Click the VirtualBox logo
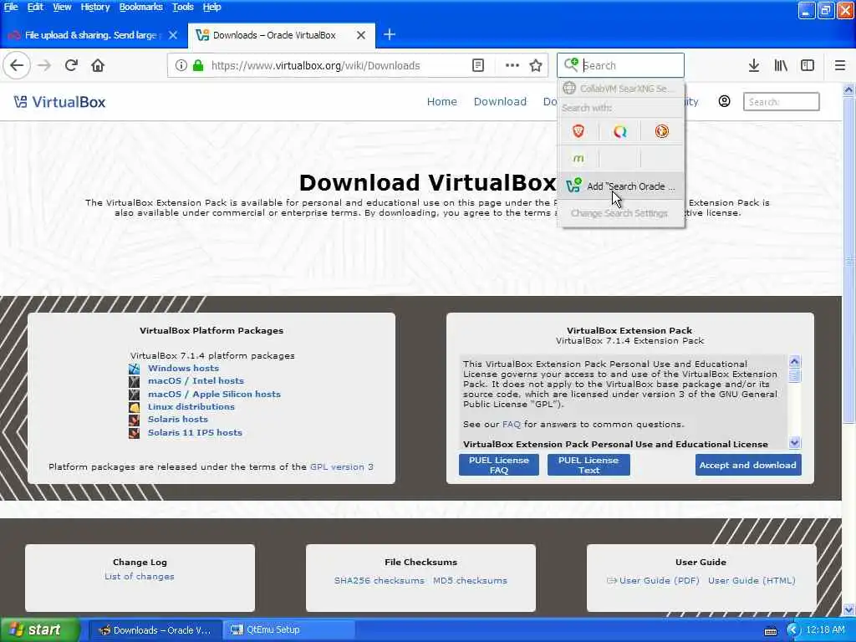Screen dimensions: 856x642 (59, 102)
